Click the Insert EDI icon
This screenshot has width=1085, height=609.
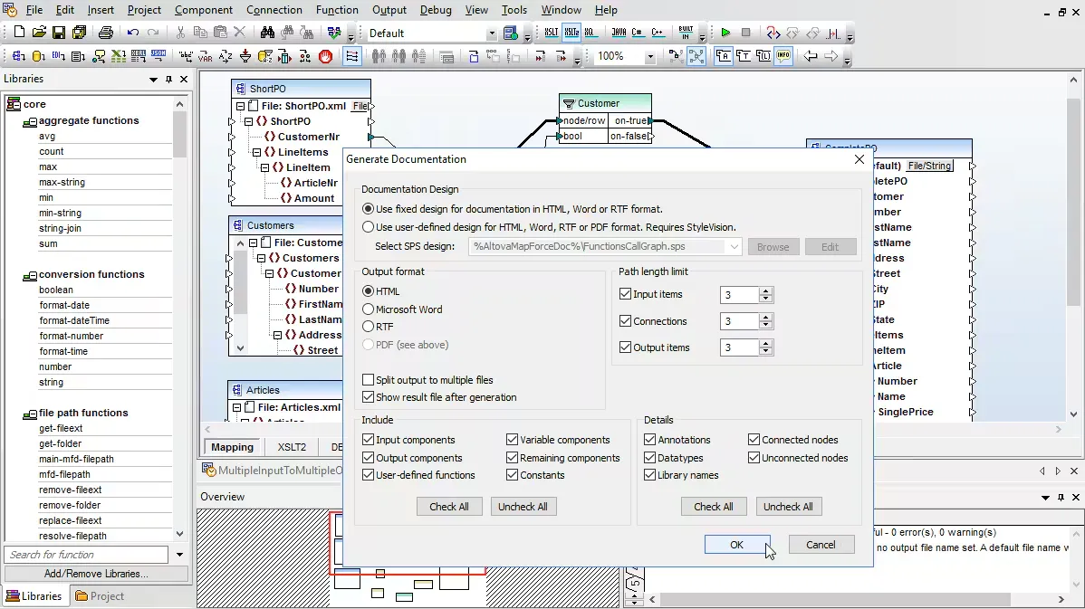[58, 57]
